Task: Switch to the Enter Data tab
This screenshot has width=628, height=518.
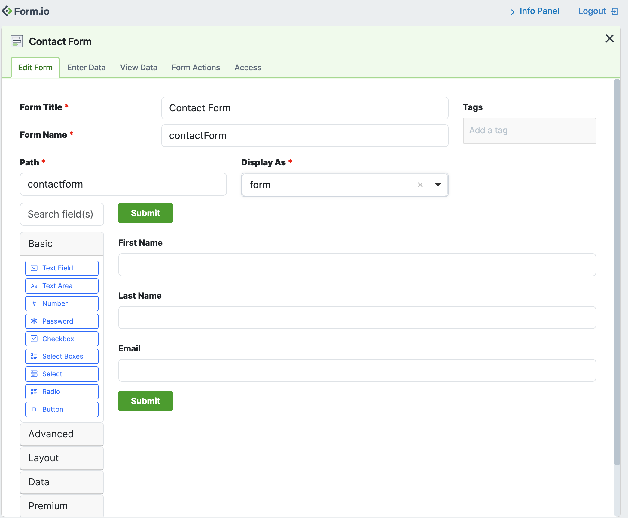Action: (87, 67)
